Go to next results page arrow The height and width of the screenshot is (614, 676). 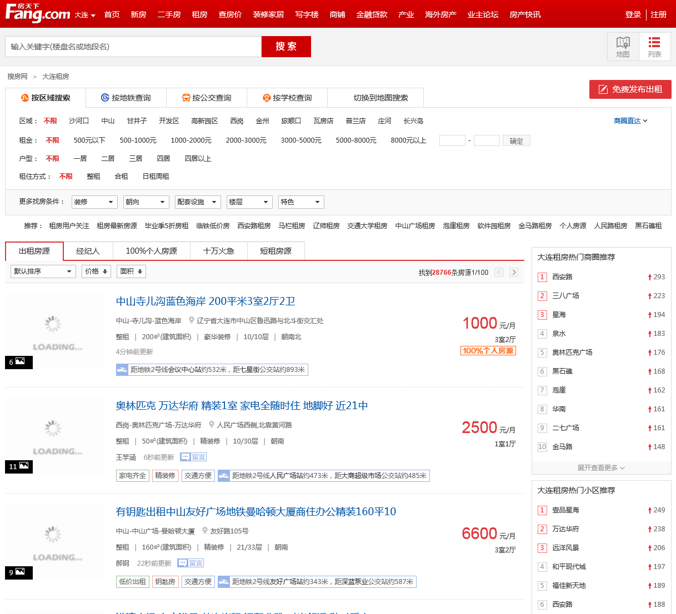514,272
